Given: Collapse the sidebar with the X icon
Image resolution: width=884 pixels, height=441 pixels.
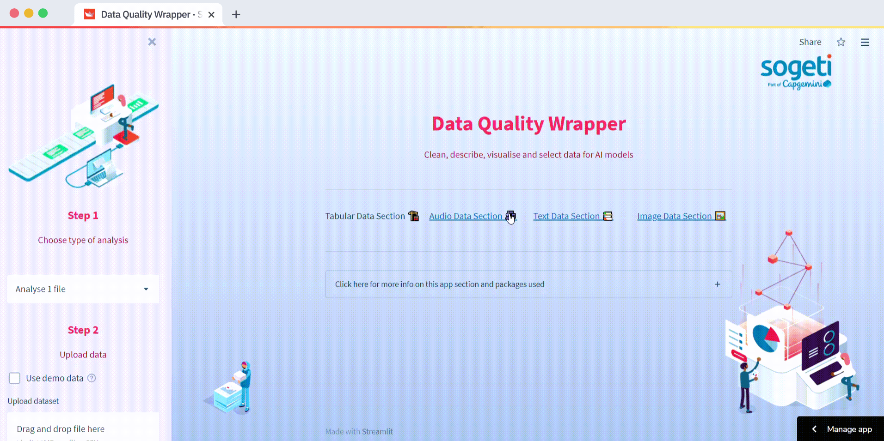Looking at the screenshot, I should [x=152, y=42].
